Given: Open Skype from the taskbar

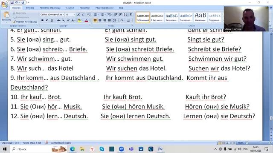Looking at the screenshot, I should tap(102, 149).
